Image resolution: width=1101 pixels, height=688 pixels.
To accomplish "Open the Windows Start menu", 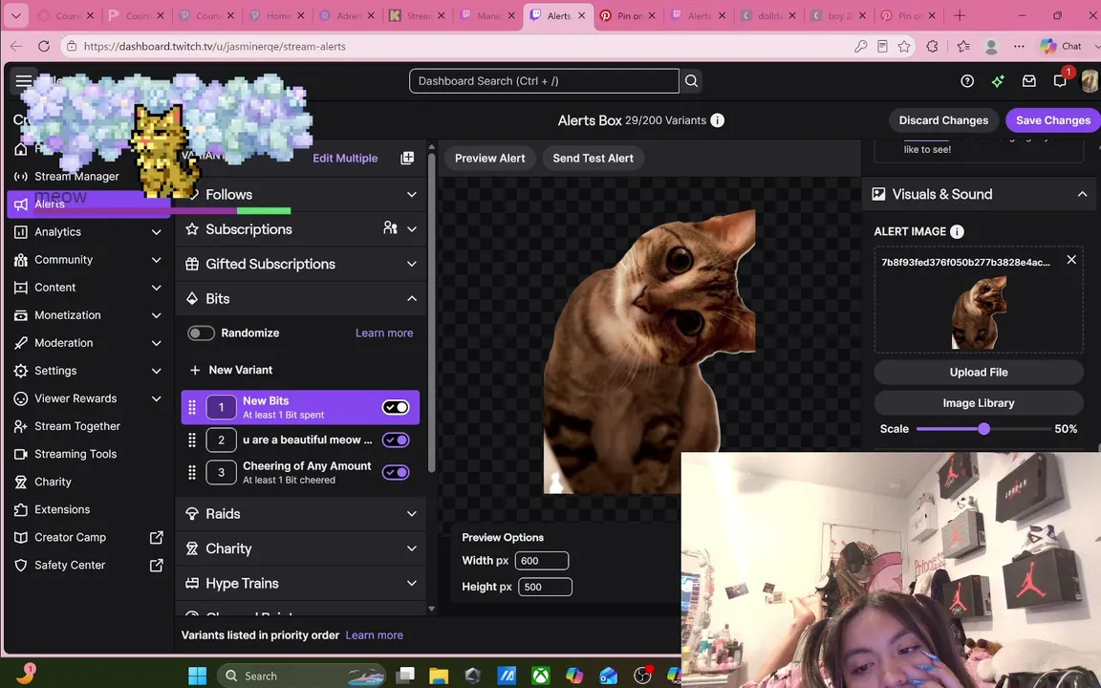I will tap(197, 676).
